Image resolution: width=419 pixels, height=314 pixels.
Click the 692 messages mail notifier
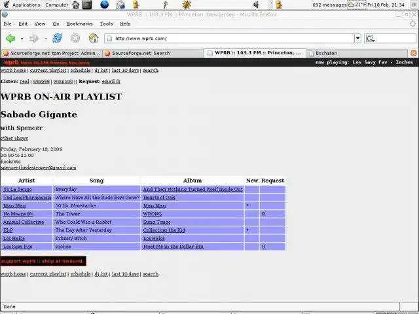point(329,5)
